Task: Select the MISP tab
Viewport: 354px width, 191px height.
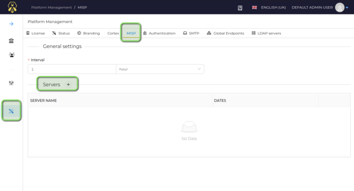Action: tap(131, 33)
